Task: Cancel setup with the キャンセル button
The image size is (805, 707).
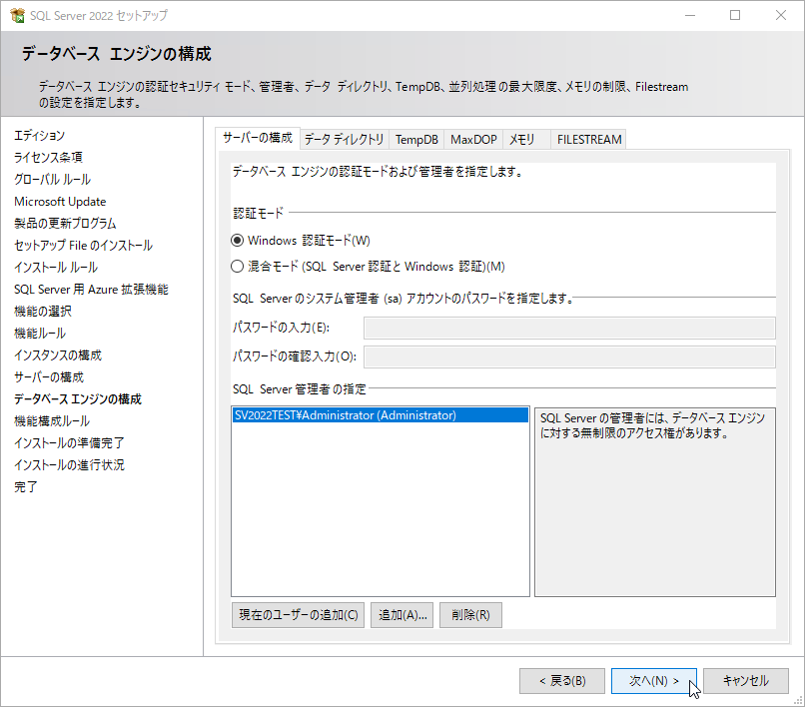Action: pos(746,681)
